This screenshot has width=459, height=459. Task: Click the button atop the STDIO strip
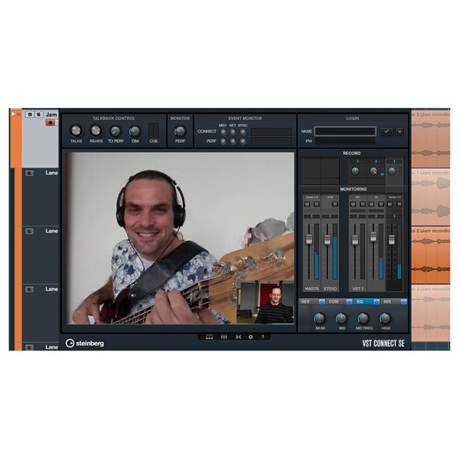tap(335, 204)
